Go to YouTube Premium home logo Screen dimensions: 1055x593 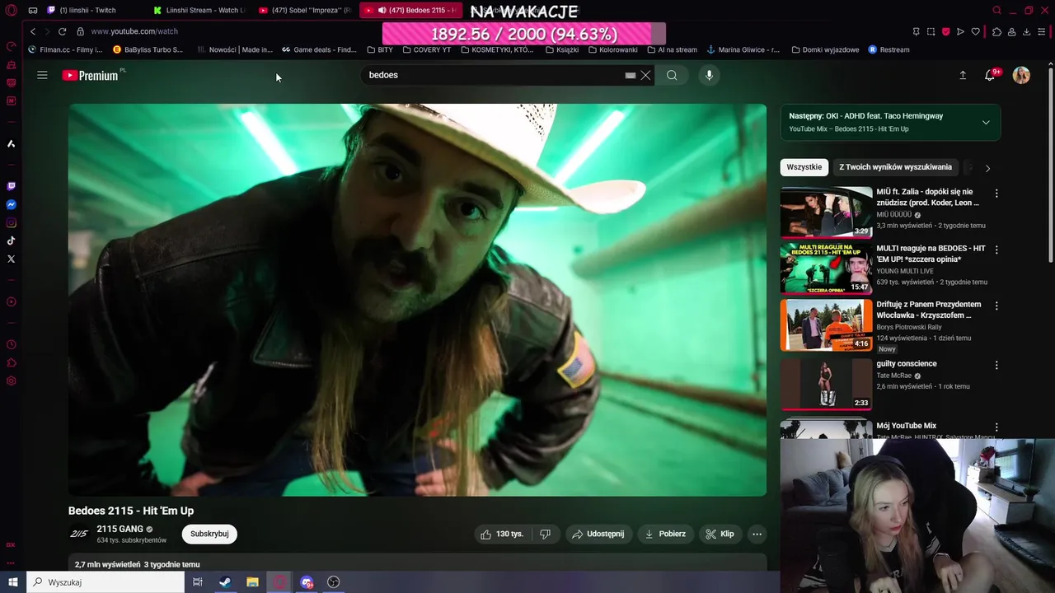pyautogui.click(x=92, y=75)
